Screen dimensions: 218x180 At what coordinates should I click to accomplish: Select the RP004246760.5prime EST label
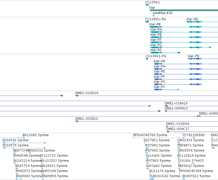tap(150, 135)
